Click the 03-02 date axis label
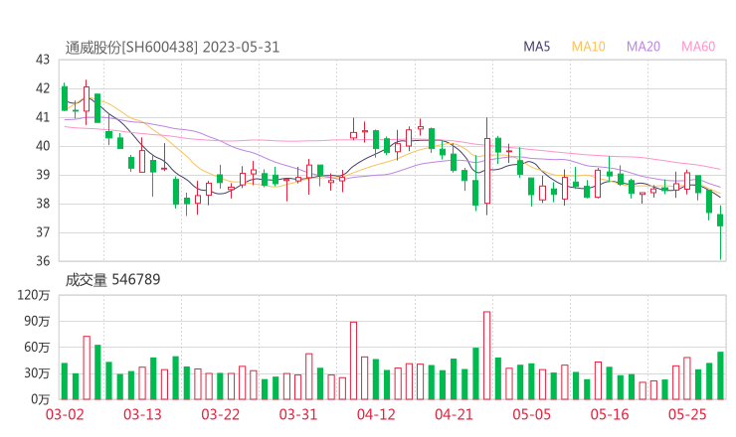736x437 pixels. click(65, 414)
